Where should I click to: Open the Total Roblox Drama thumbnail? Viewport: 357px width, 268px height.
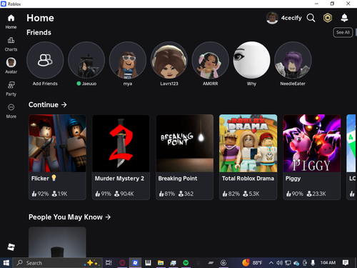click(248, 144)
